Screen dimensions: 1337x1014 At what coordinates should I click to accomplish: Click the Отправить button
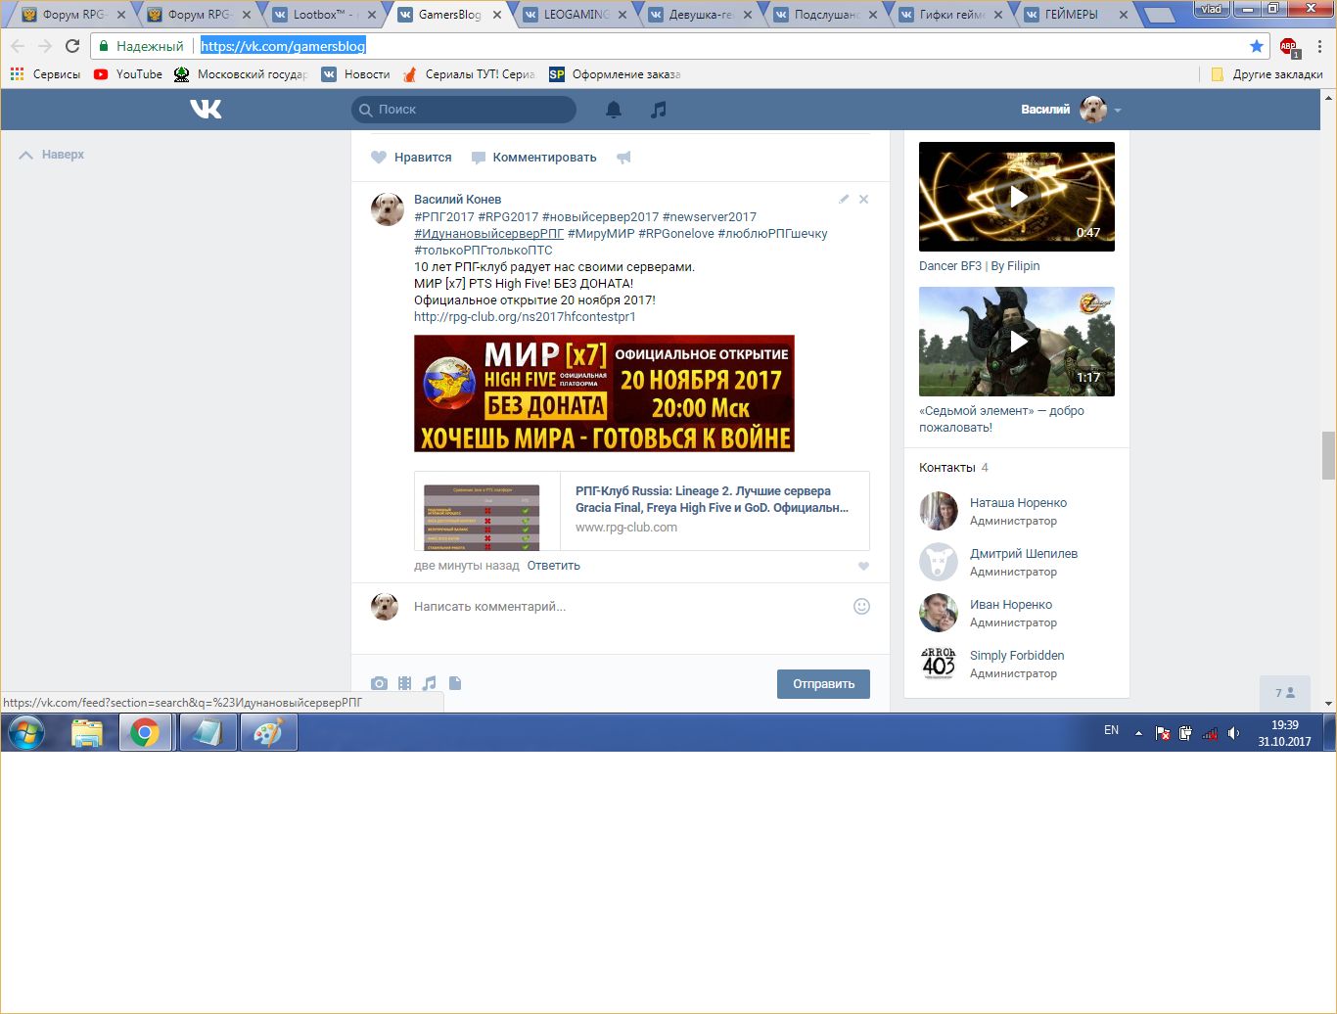tap(823, 684)
